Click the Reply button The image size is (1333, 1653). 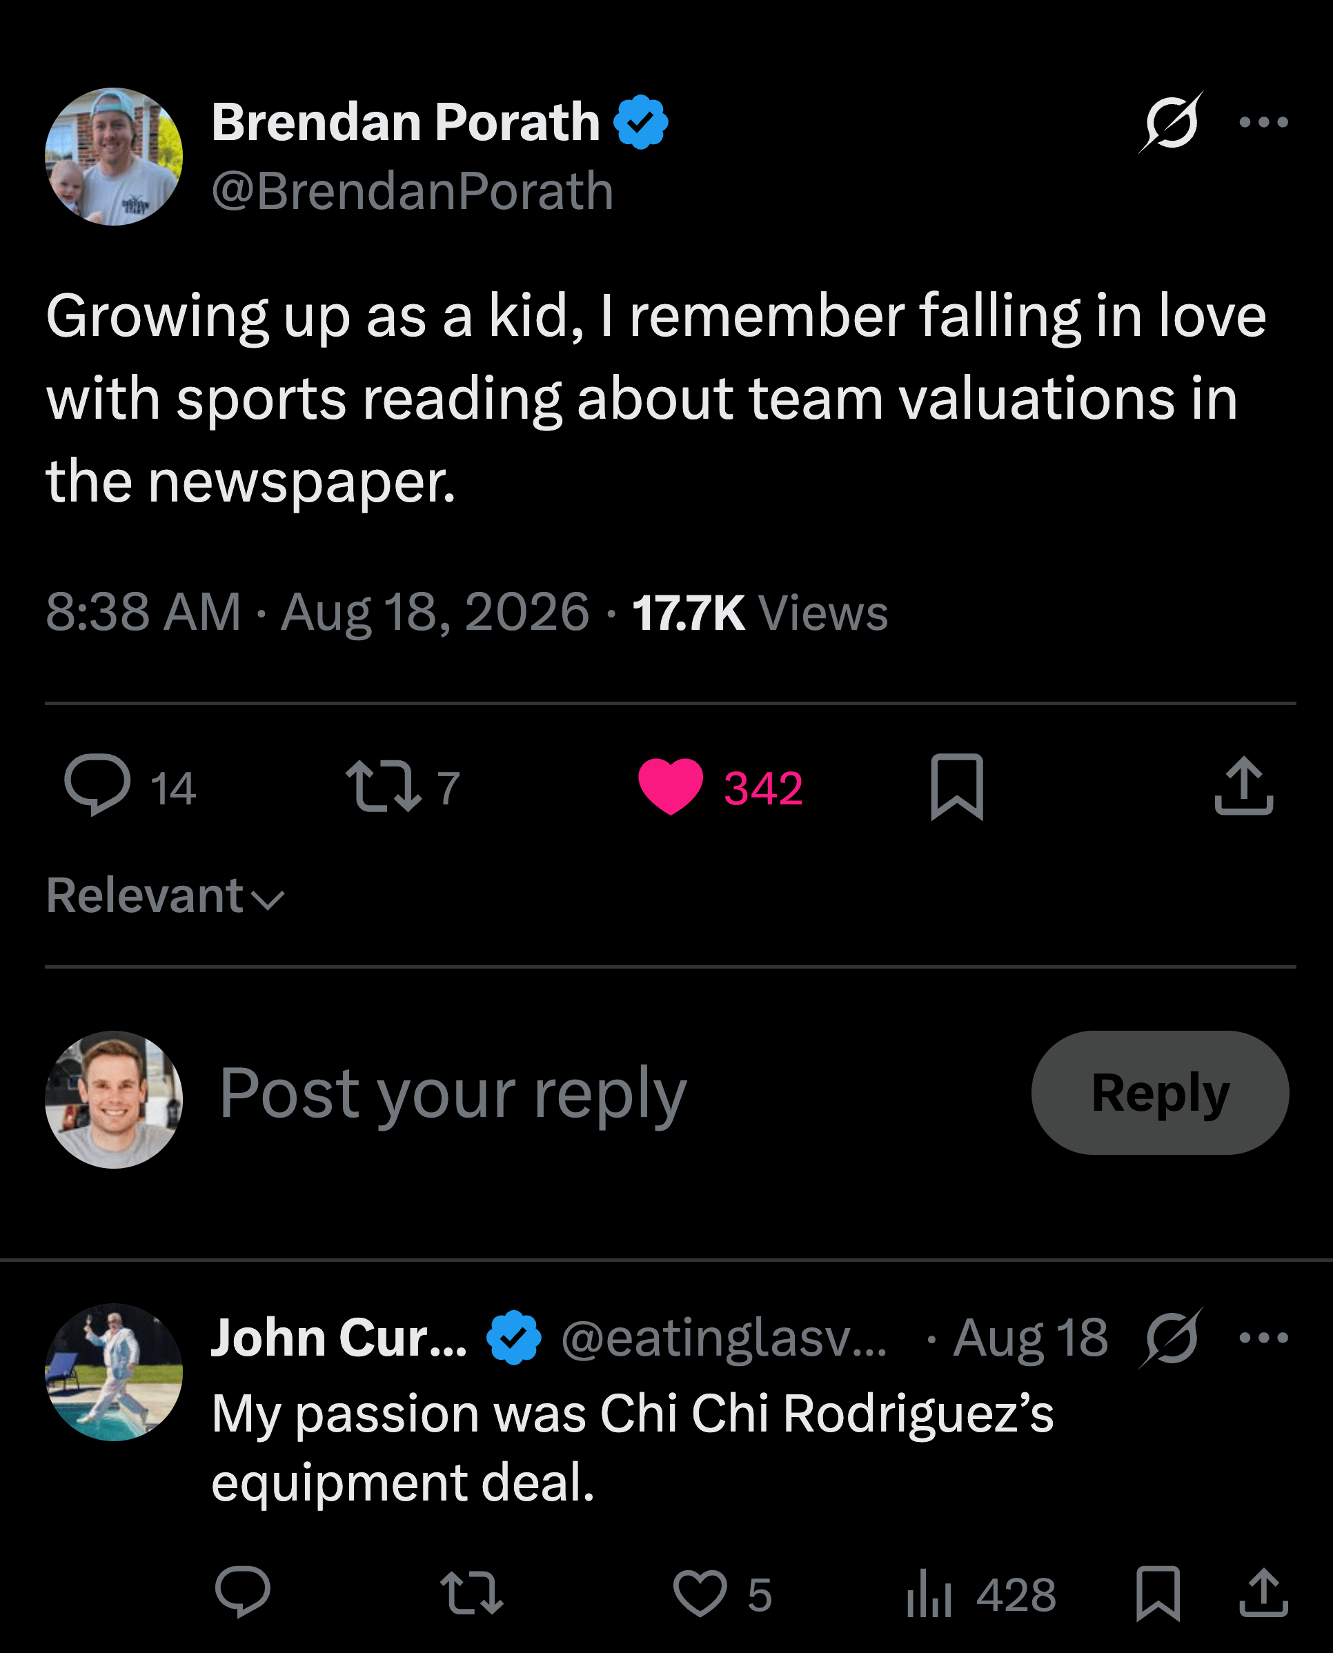tap(1159, 1093)
